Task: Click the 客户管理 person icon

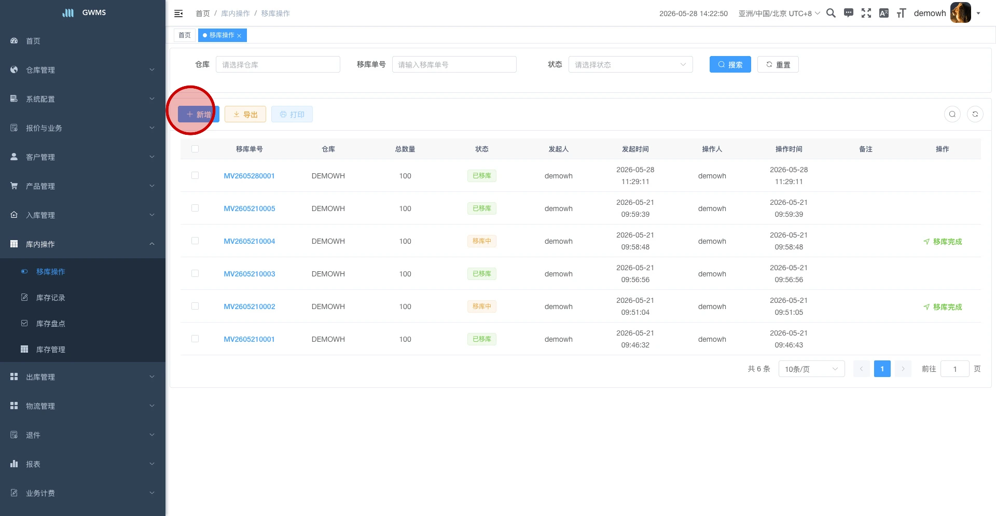Action: (14, 157)
